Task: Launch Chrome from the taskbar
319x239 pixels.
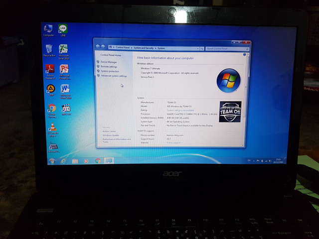Action: pyautogui.click(x=98, y=161)
